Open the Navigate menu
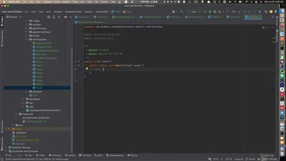 [47, 2]
